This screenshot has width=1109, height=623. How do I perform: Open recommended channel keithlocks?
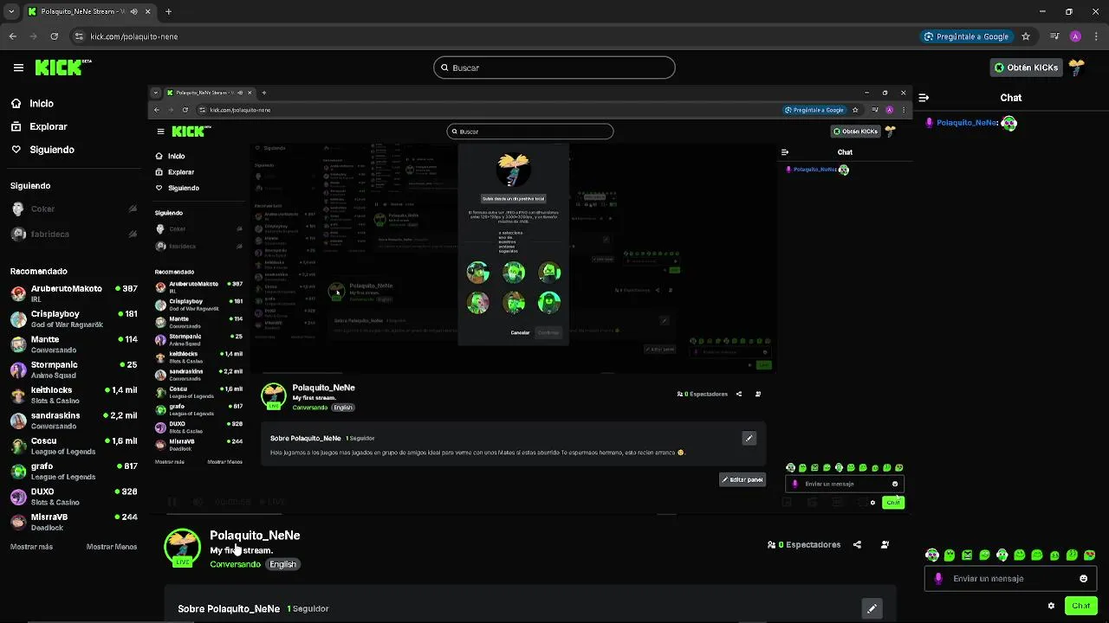(74, 395)
